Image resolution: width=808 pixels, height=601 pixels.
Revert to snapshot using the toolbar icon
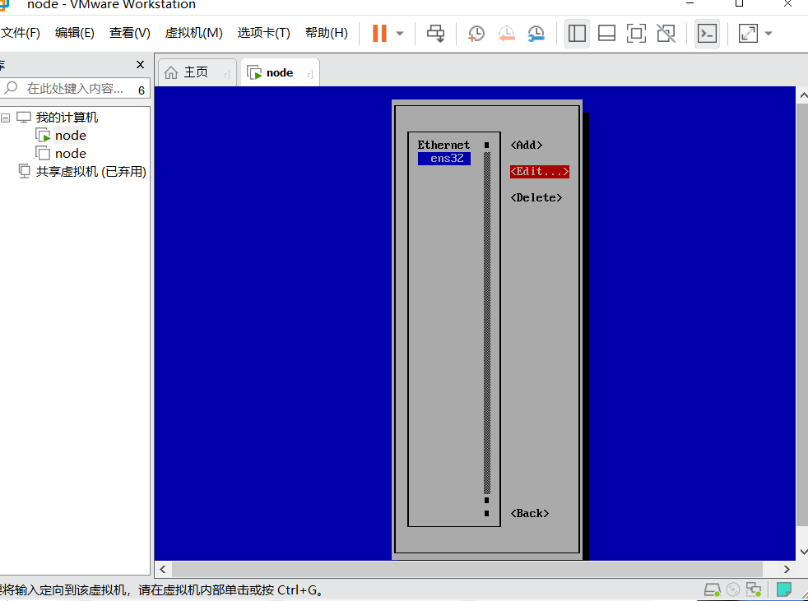(x=506, y=34)
